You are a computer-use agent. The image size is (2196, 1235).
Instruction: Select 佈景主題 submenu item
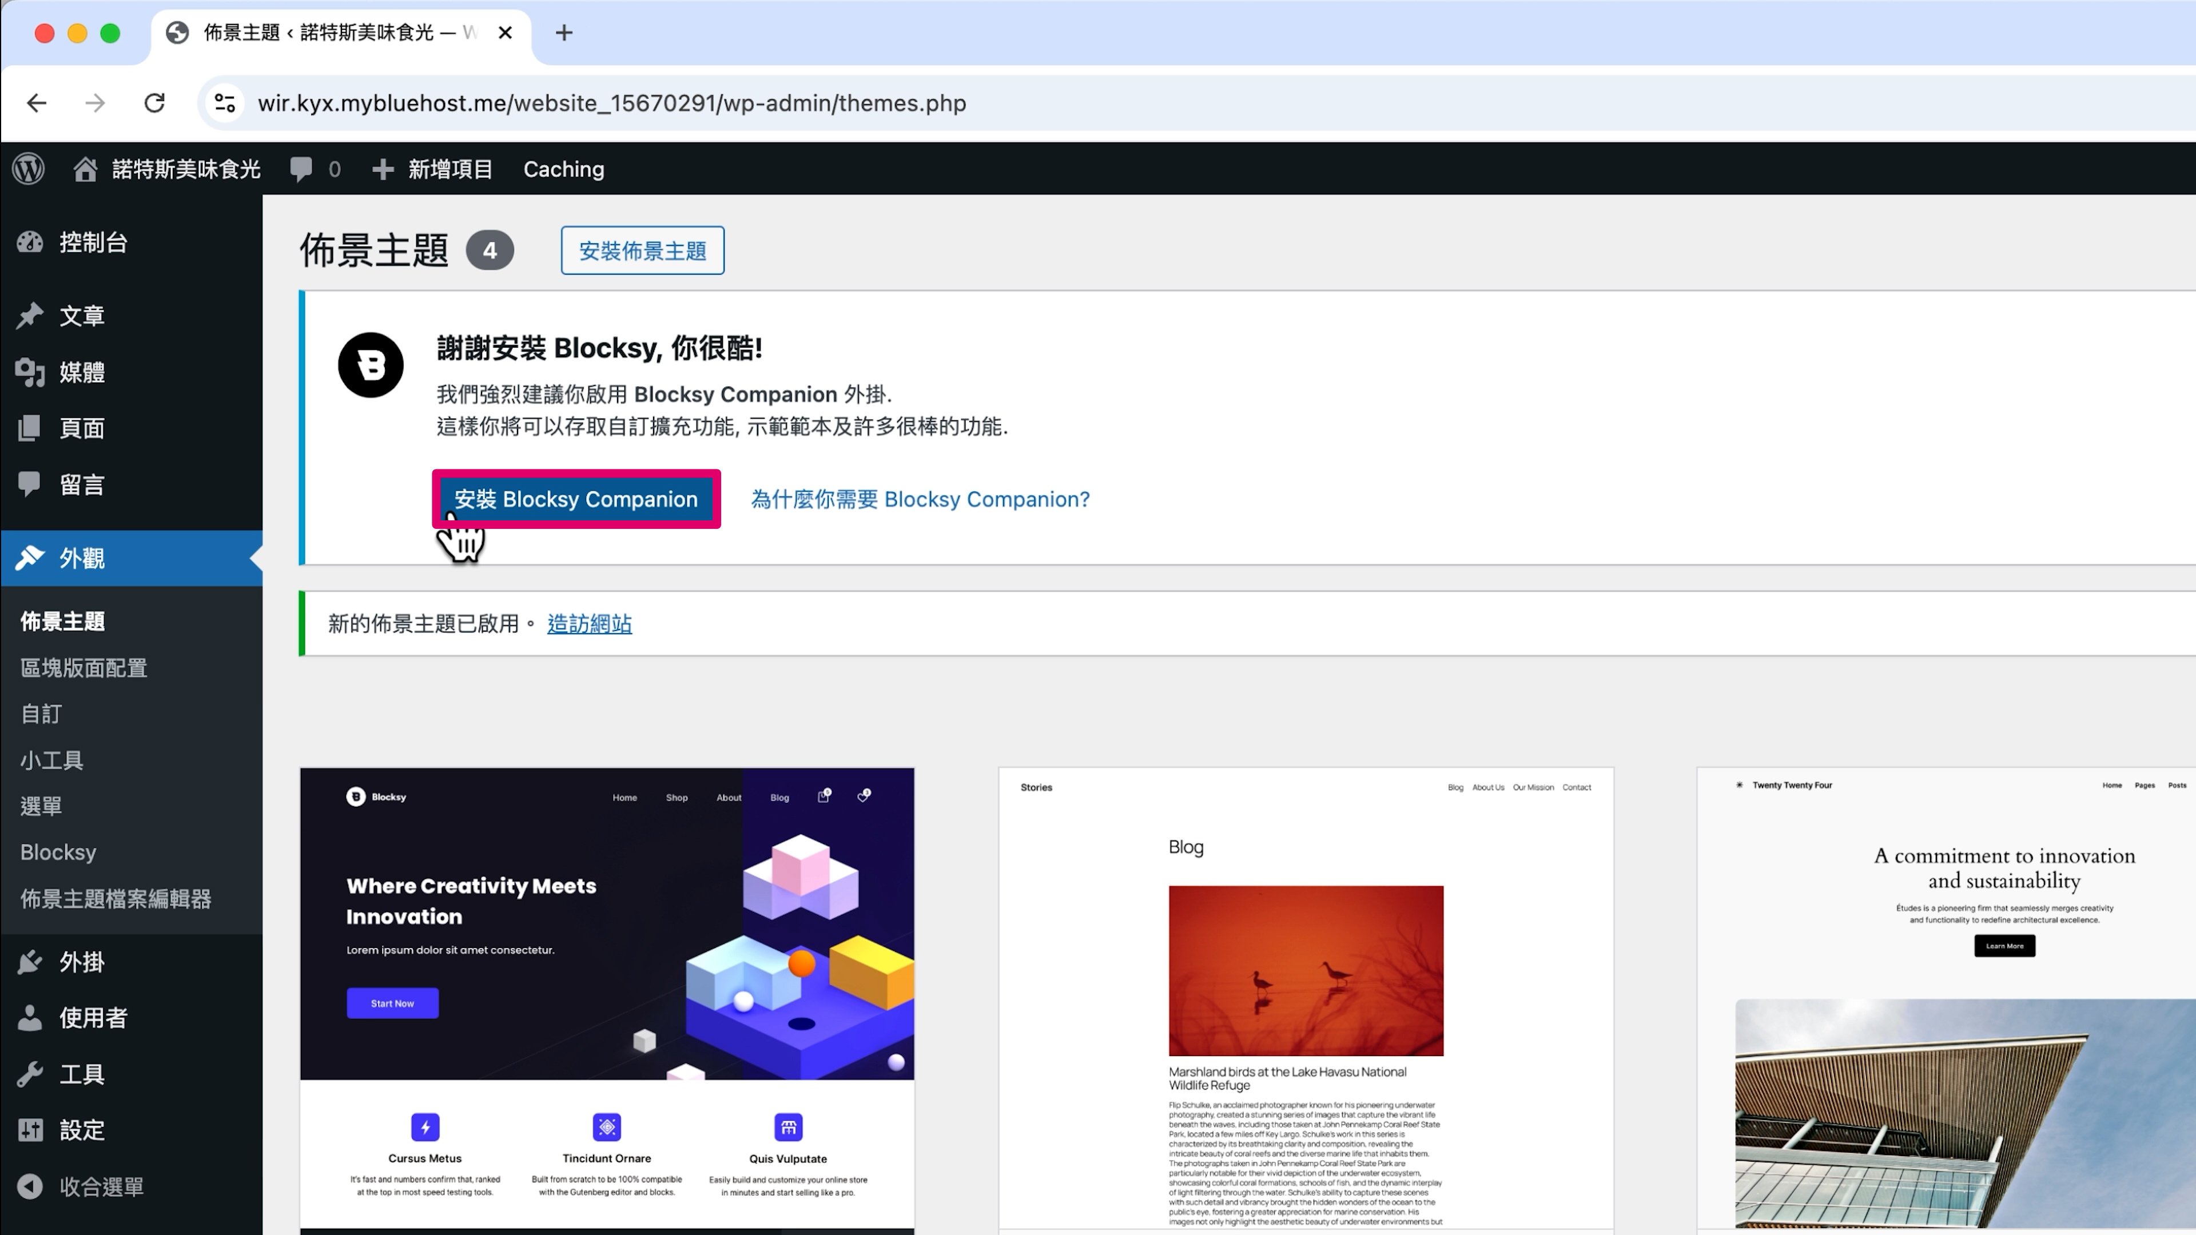coord(63,622)
